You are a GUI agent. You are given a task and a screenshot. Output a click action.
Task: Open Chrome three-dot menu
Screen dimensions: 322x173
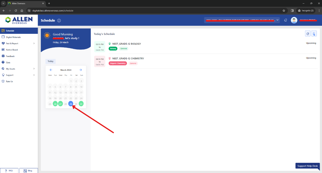pyautogui.click(x=319, y=11)
